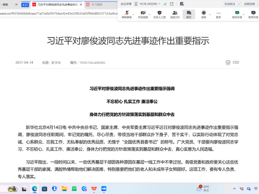Pause sharing with 暂停共享
259x194 pixels.
(253, 14)
